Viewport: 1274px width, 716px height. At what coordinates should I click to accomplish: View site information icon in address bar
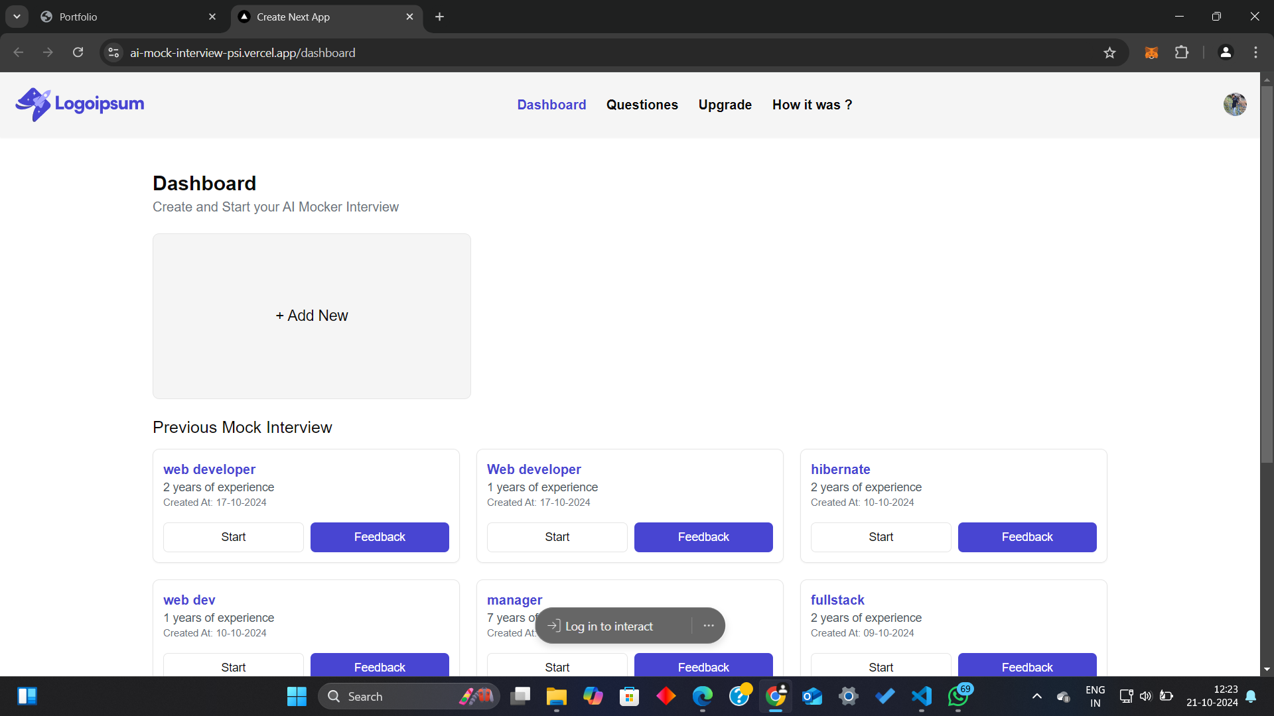tap(113, 53)
